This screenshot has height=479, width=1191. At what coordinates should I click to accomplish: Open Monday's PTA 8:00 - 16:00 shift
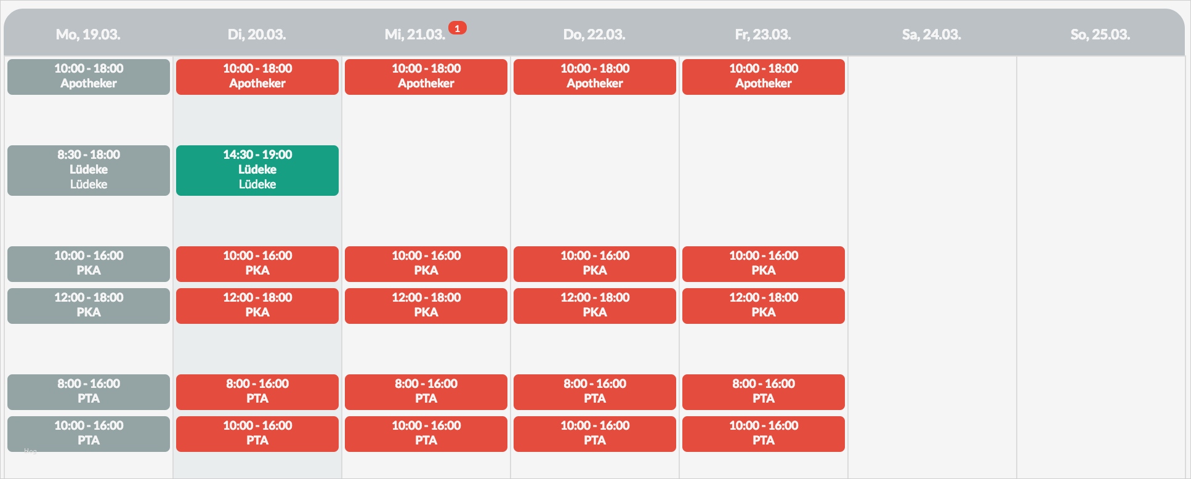click(x=89, y=392)
